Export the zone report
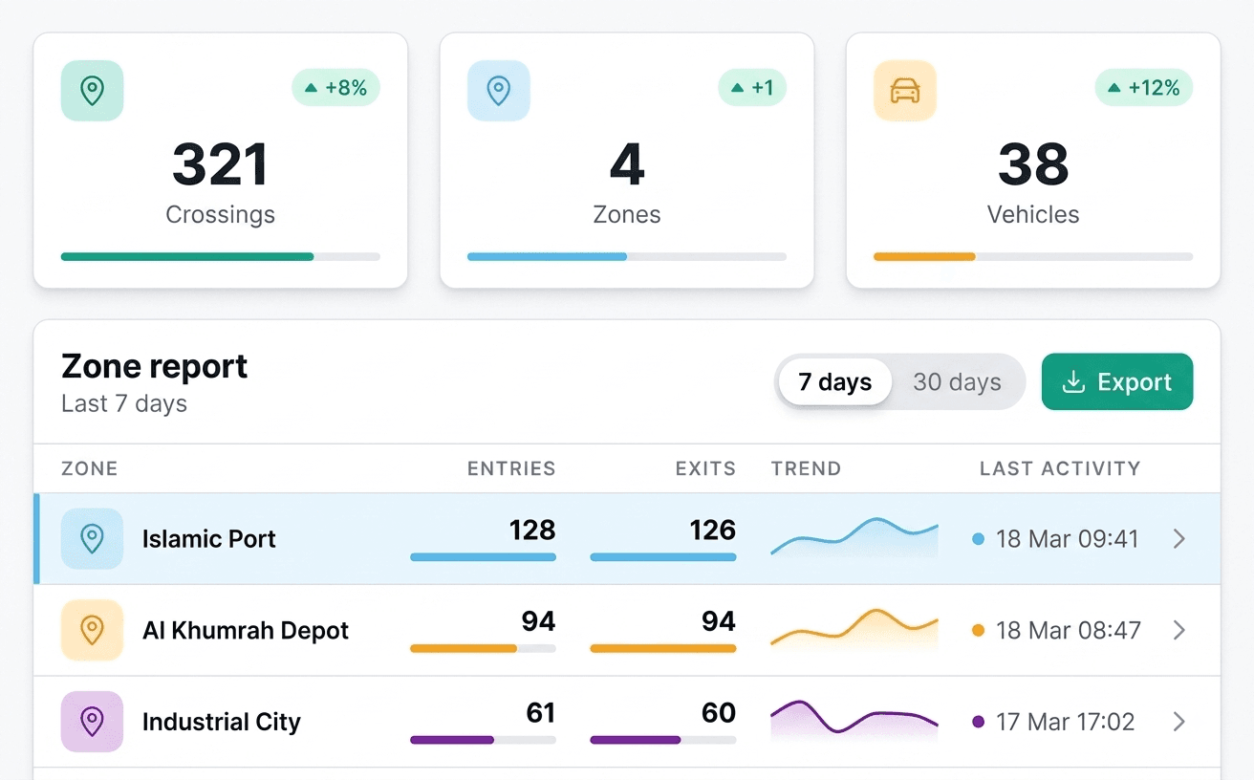The width and height of the screenshot is (1254, 780). coord(1117,382)
